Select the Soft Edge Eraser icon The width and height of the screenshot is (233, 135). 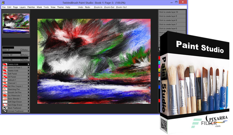(5, 102)
